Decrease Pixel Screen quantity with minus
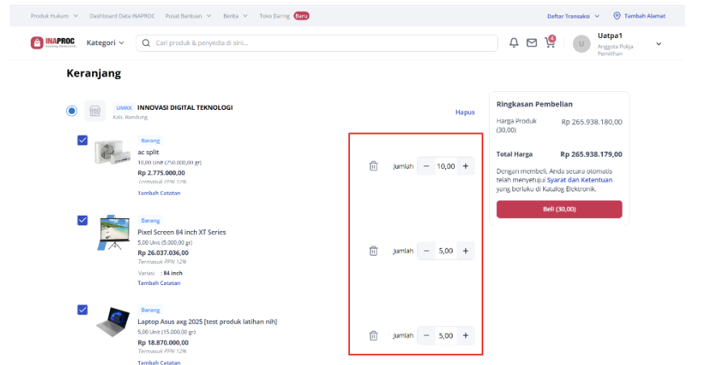 (426, 251)
